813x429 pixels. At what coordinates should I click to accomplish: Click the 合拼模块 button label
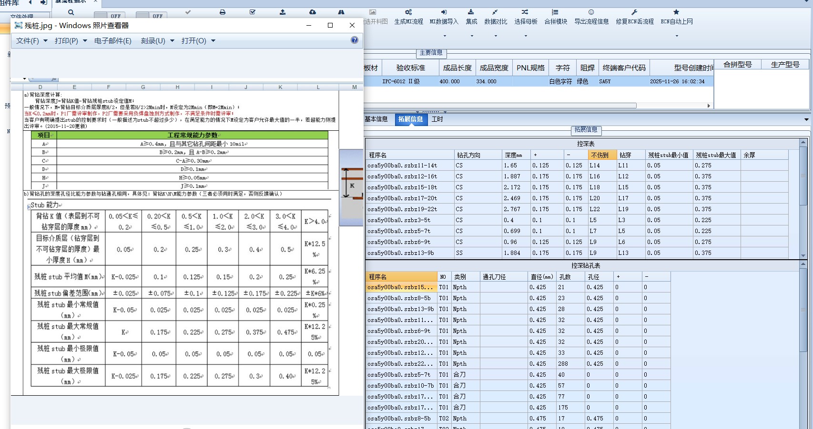556,22
